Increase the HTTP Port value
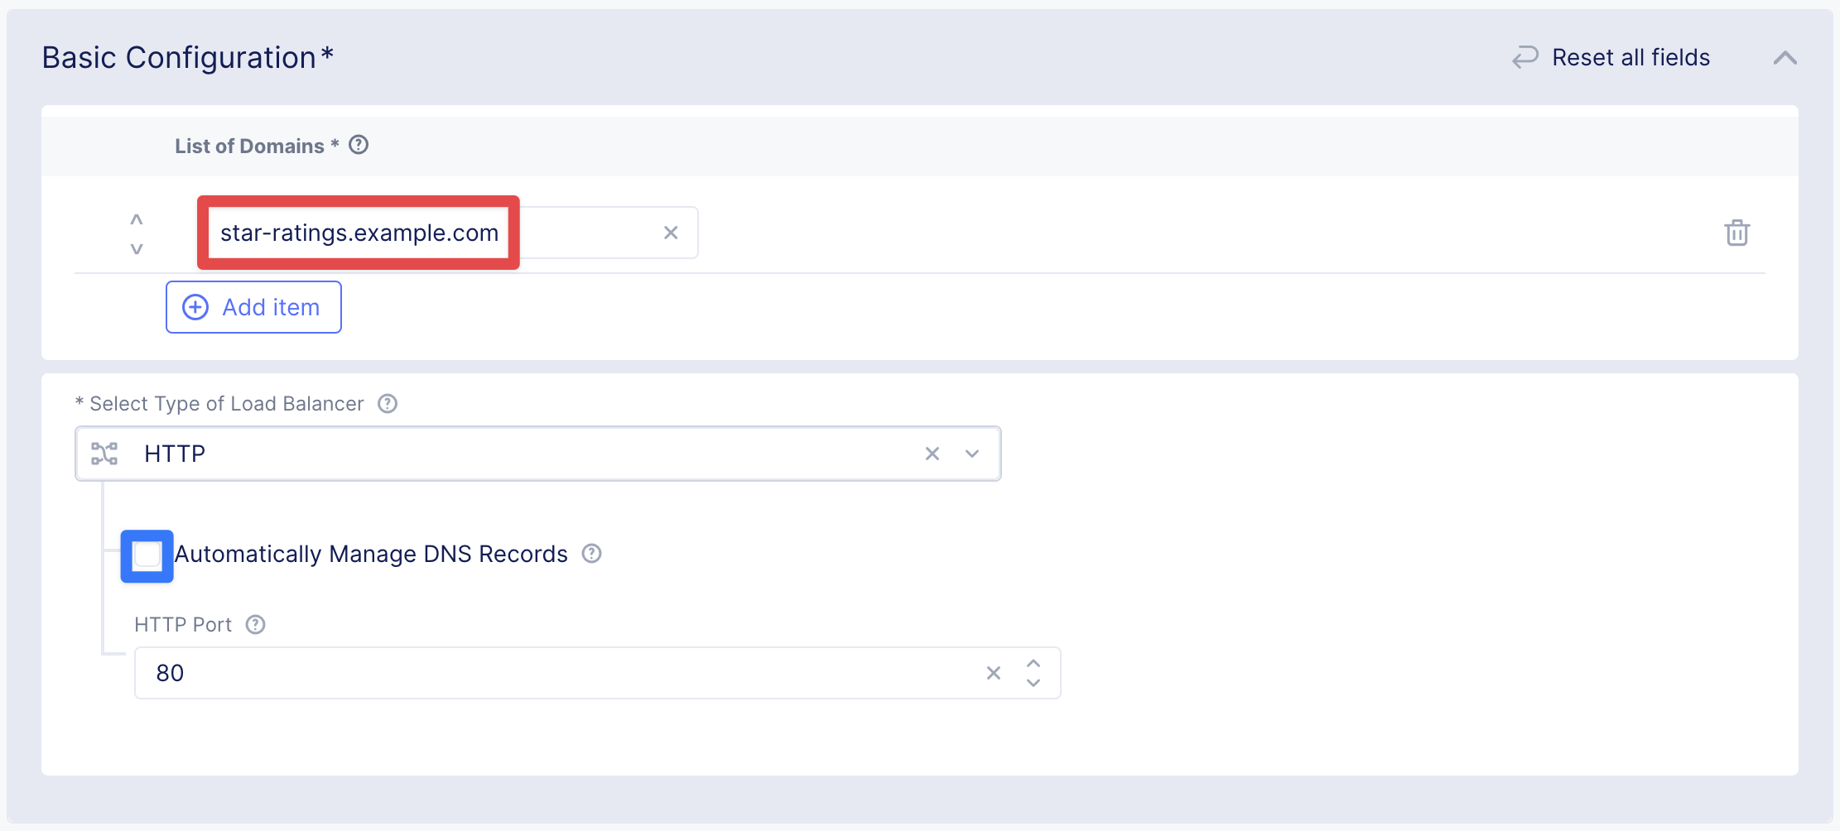Screen dimensions: 1840x831 1033,664
